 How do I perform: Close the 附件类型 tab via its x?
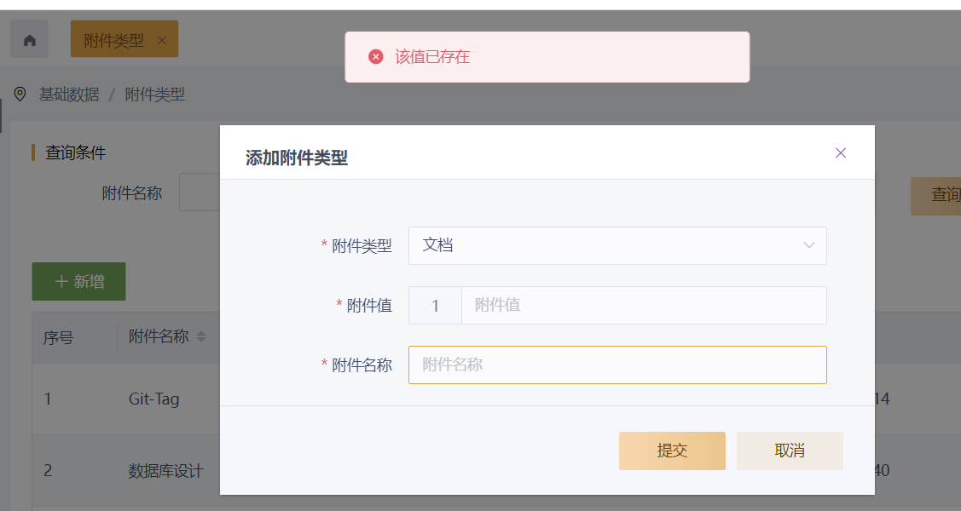click(x=162, y=40)
